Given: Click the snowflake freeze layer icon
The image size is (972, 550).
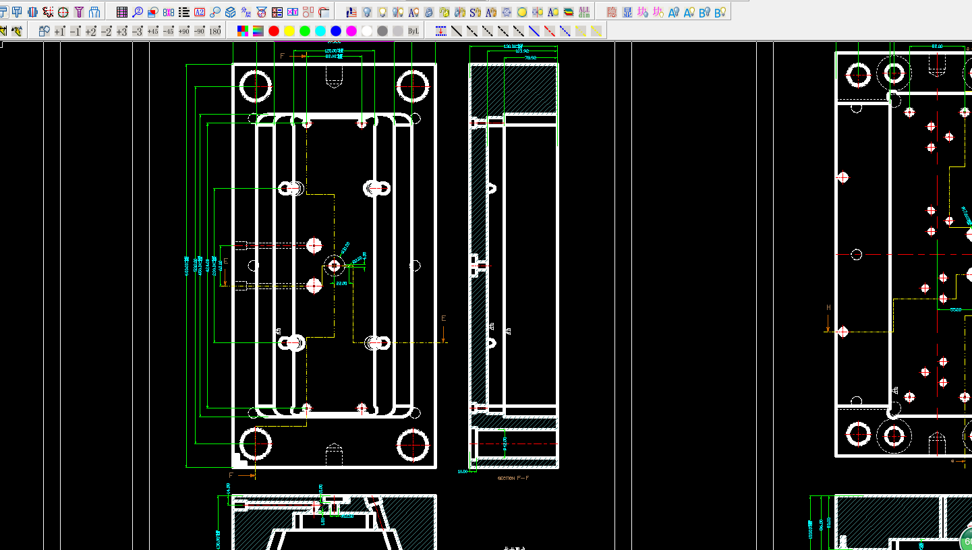Looking at the screenshot, I should [x=507, y=12].
